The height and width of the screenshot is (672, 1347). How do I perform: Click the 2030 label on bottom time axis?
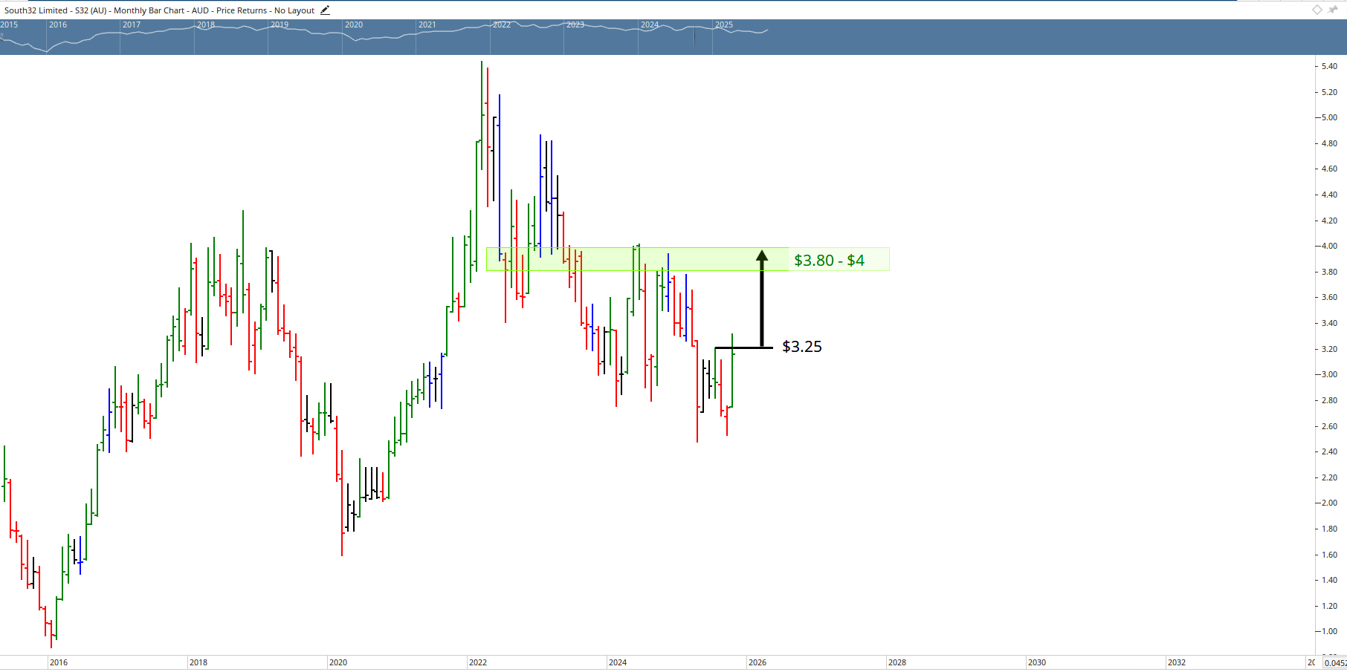coord(1036,662)
